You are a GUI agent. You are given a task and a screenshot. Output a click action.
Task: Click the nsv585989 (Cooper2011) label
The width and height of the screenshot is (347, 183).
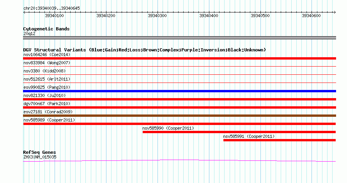tap(49, 120)
